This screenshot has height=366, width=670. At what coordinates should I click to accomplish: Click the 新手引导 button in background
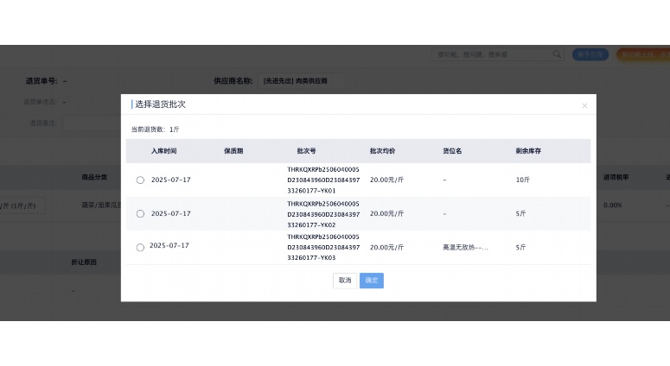(x=590, y=54)
